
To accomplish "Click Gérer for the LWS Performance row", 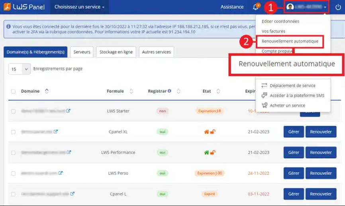I will pos(294,152).
